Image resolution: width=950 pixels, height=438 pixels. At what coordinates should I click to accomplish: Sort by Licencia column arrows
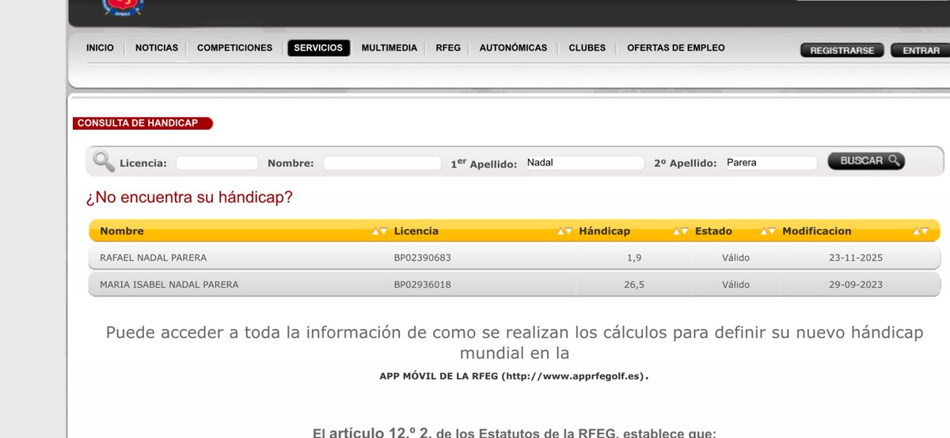(564, 232)
